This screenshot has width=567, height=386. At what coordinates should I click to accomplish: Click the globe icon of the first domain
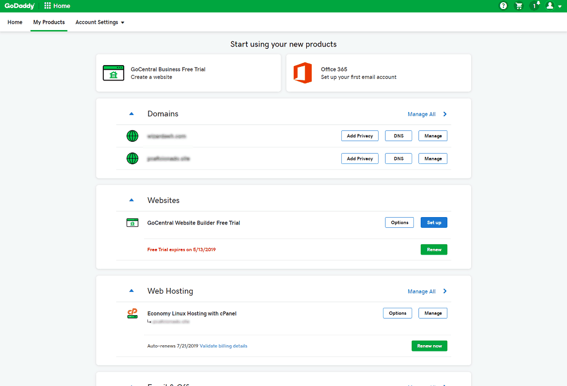tap(132, 136)
